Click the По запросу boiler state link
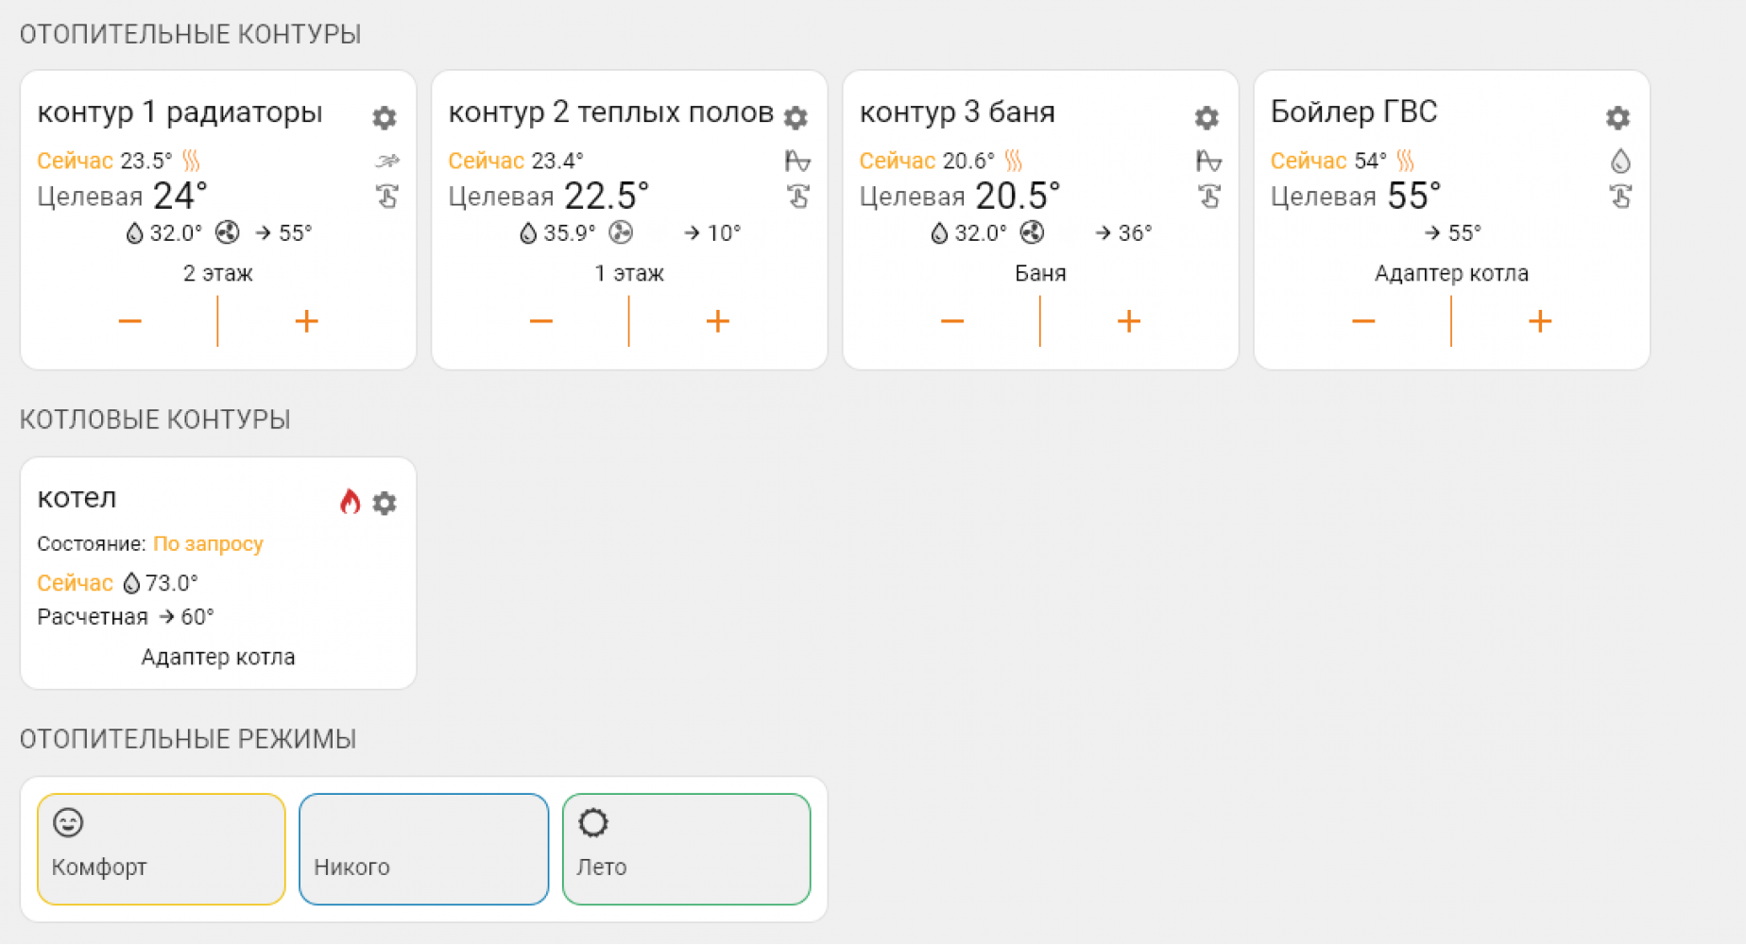Image resolution: width=1746 pixels, height=945 pixels. pos(208,544)
